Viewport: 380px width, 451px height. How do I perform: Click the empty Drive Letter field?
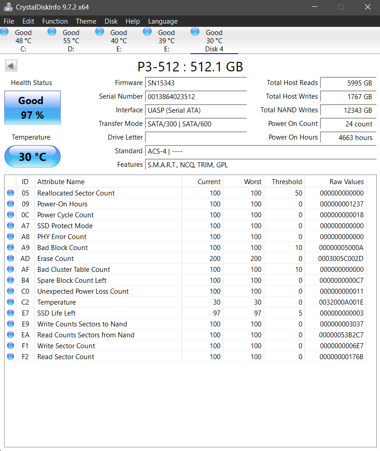(196, 137)
